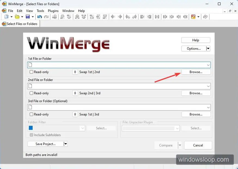Click the Copy Left arrow toolbar icon
Image resolution: width=238 pixels, height=169 pixels.
coord(120,17)
